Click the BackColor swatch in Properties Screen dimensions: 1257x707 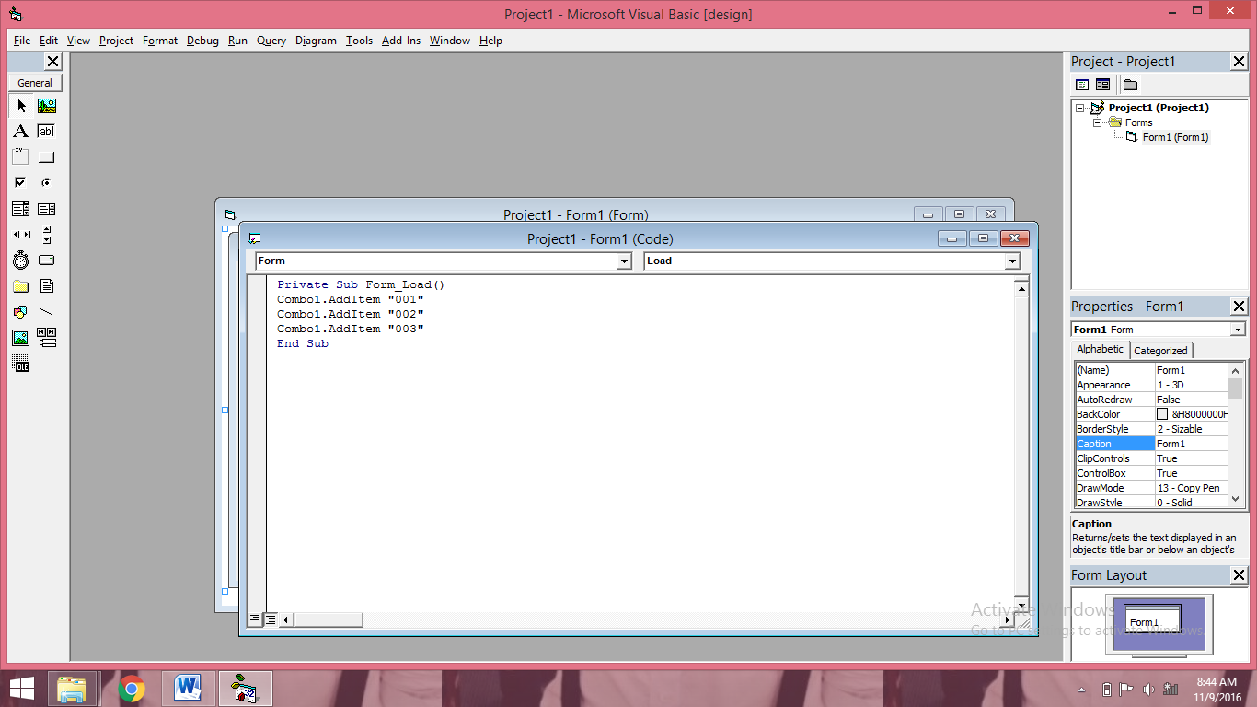[x=1162, y=414]
